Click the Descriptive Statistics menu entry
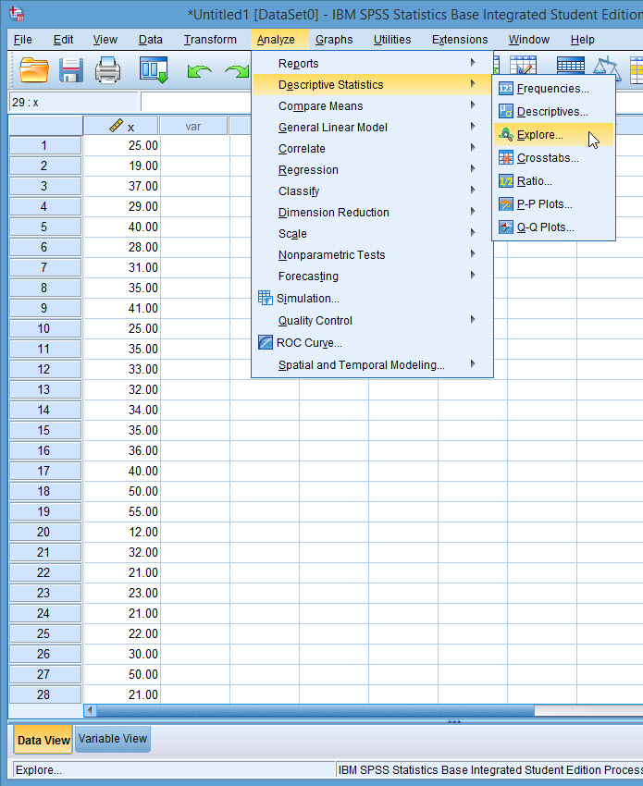Image resolution: width=643 pixels, height=786 pixels. click(372, 85)
